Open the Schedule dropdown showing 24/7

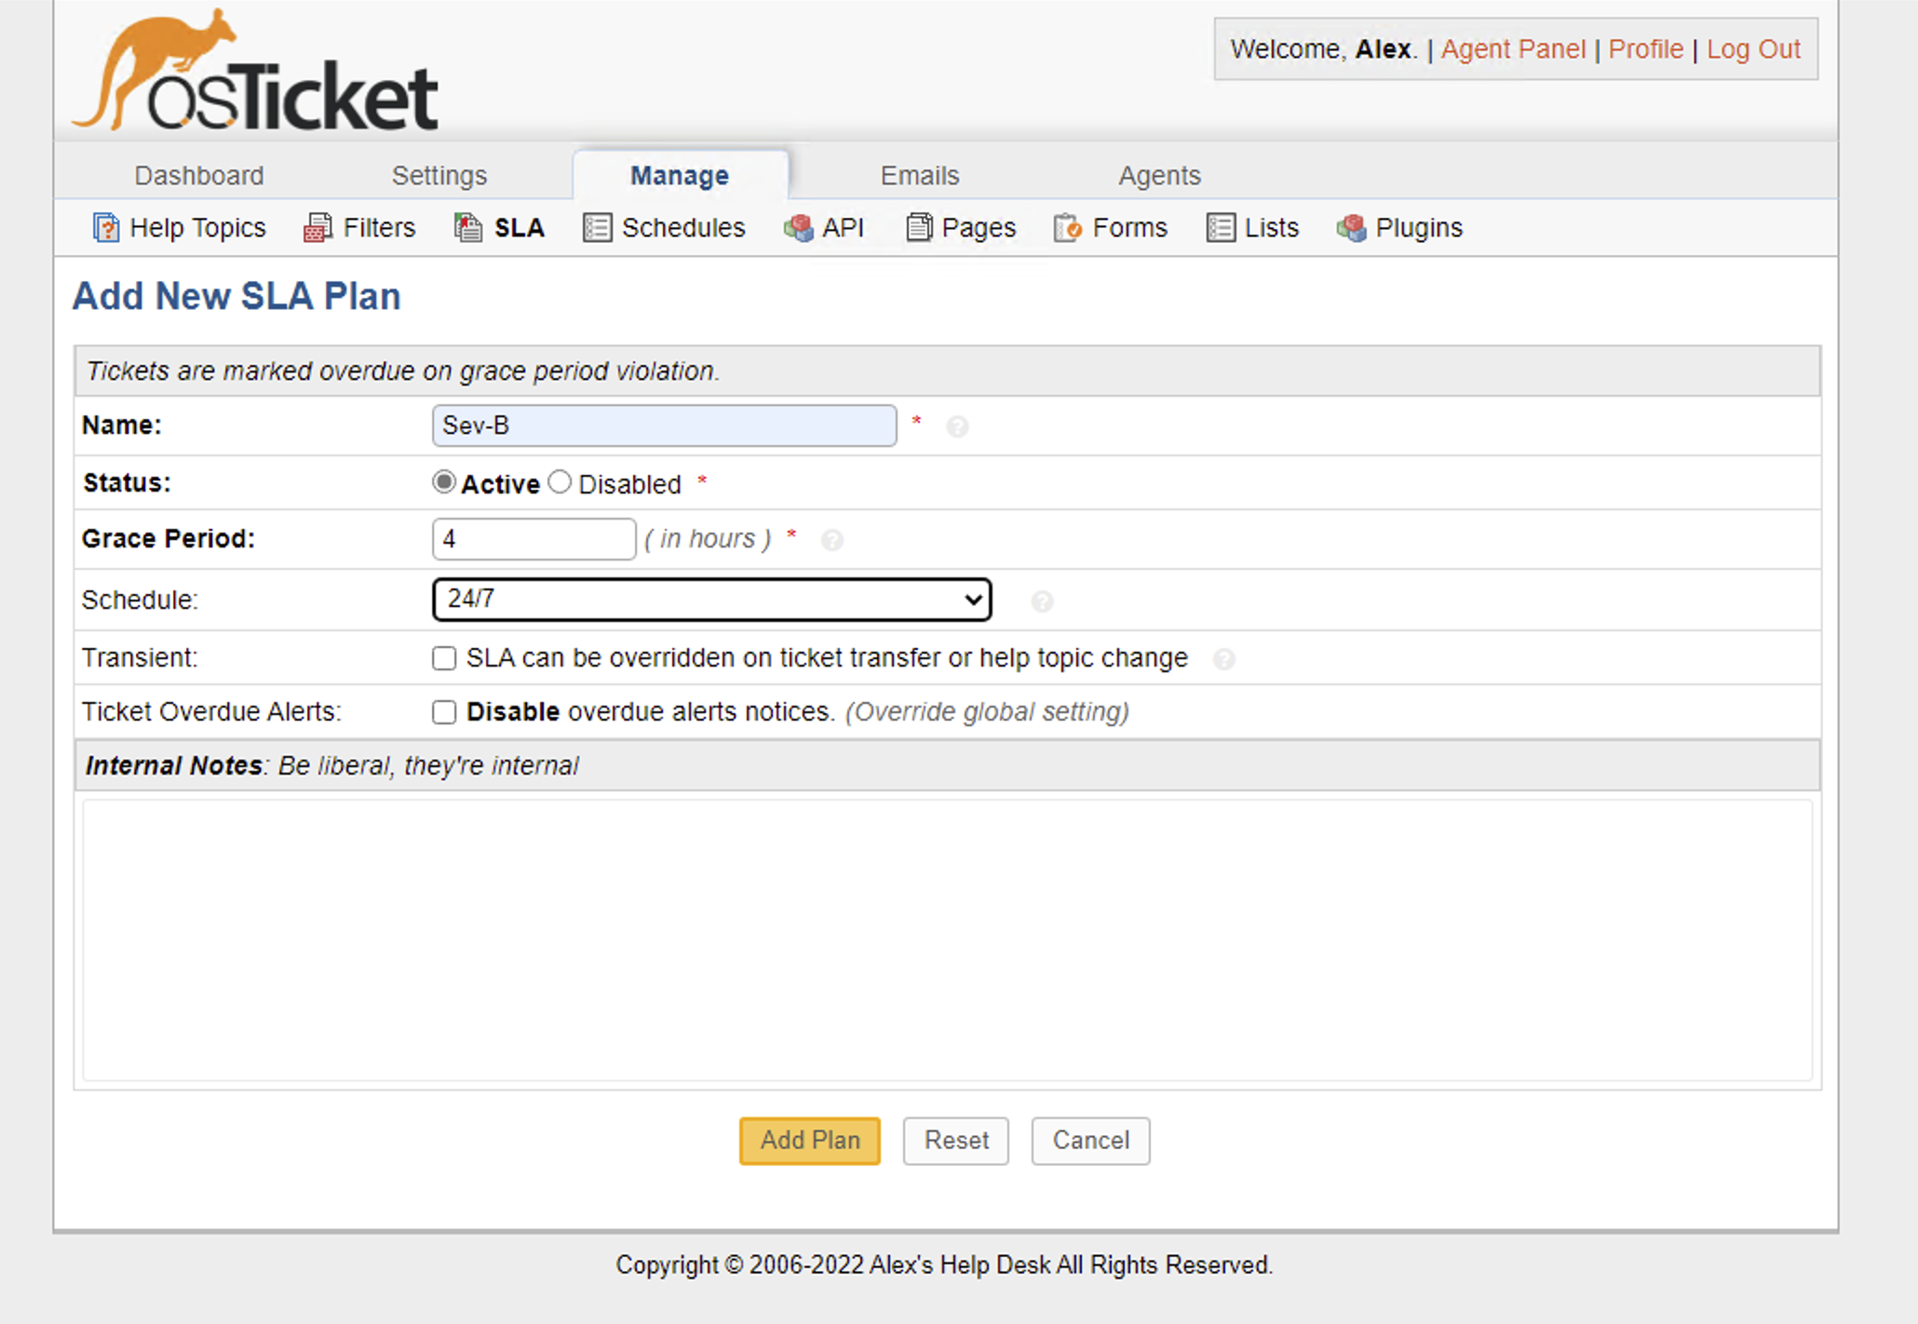[711, 600]
